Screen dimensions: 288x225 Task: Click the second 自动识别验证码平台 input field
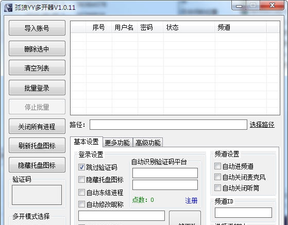[165, 185]
